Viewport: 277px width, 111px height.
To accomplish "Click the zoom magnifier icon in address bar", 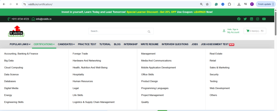I will [x=201, y=4].
